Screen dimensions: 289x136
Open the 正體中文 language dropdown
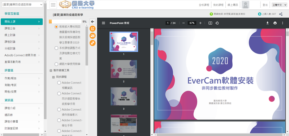279,5
